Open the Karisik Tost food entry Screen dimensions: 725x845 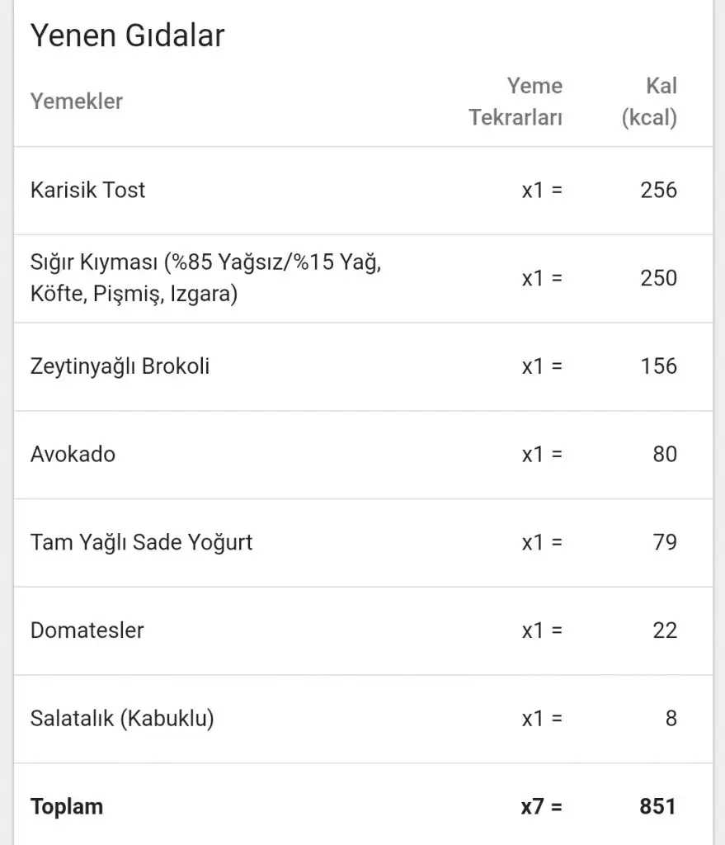tap(87, 190)
